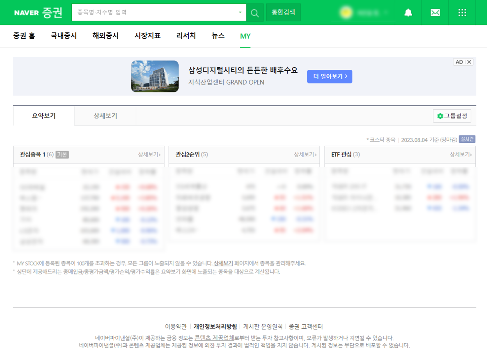The image size is (487, 356).
Task: Click the stock name search input field
Action: pos(155,12)
